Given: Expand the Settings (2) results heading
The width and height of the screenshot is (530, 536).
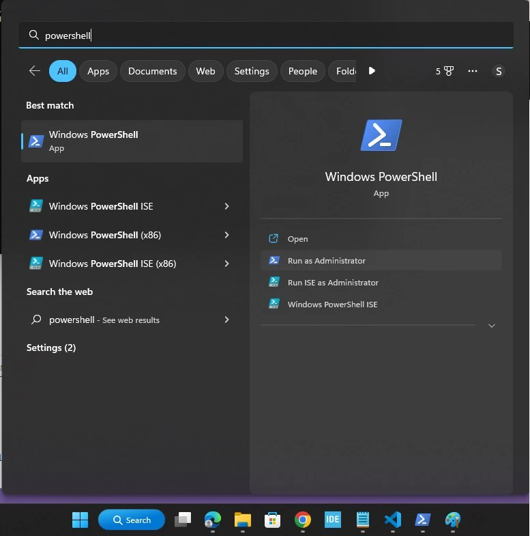Looking at the screenshot, I should [x=51, y=348].
